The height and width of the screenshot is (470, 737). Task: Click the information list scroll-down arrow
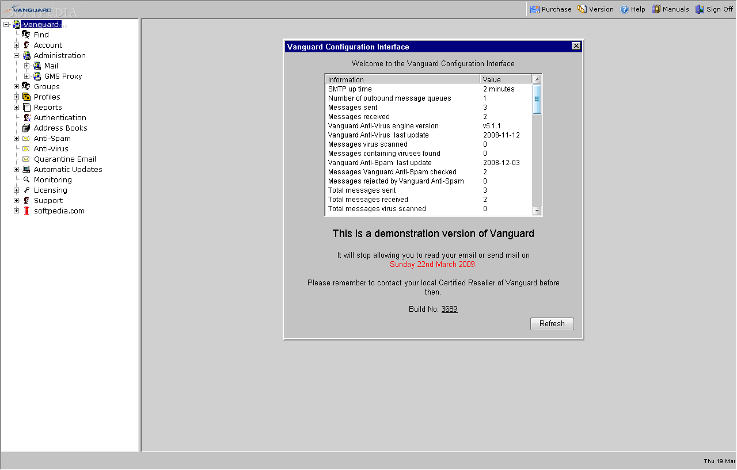point(537,211)
